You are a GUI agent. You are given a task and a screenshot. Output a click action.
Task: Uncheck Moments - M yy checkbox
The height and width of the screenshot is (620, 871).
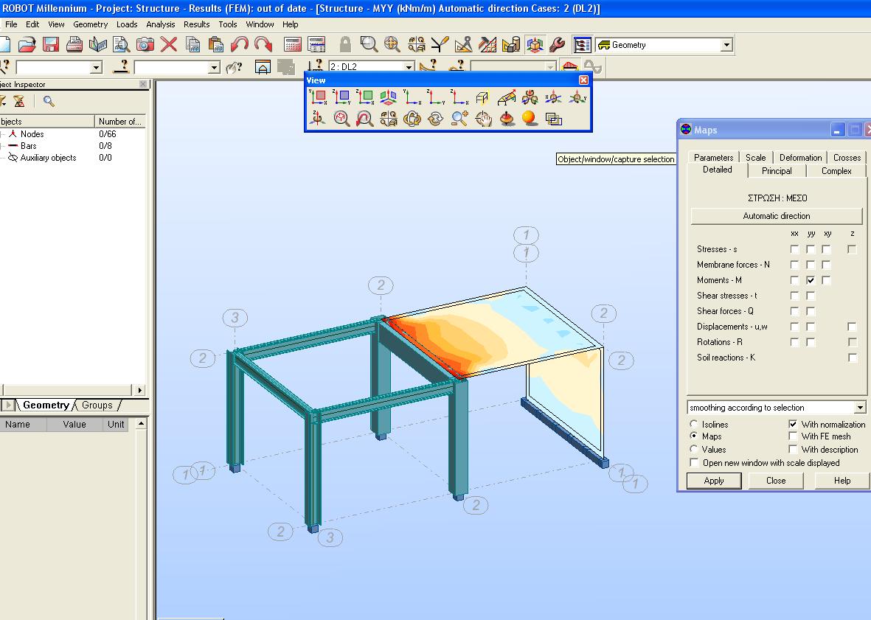[x=811, y=280]
